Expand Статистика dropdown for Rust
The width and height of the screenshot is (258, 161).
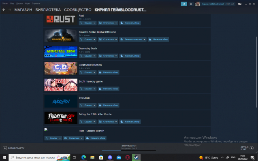(108, 23)
